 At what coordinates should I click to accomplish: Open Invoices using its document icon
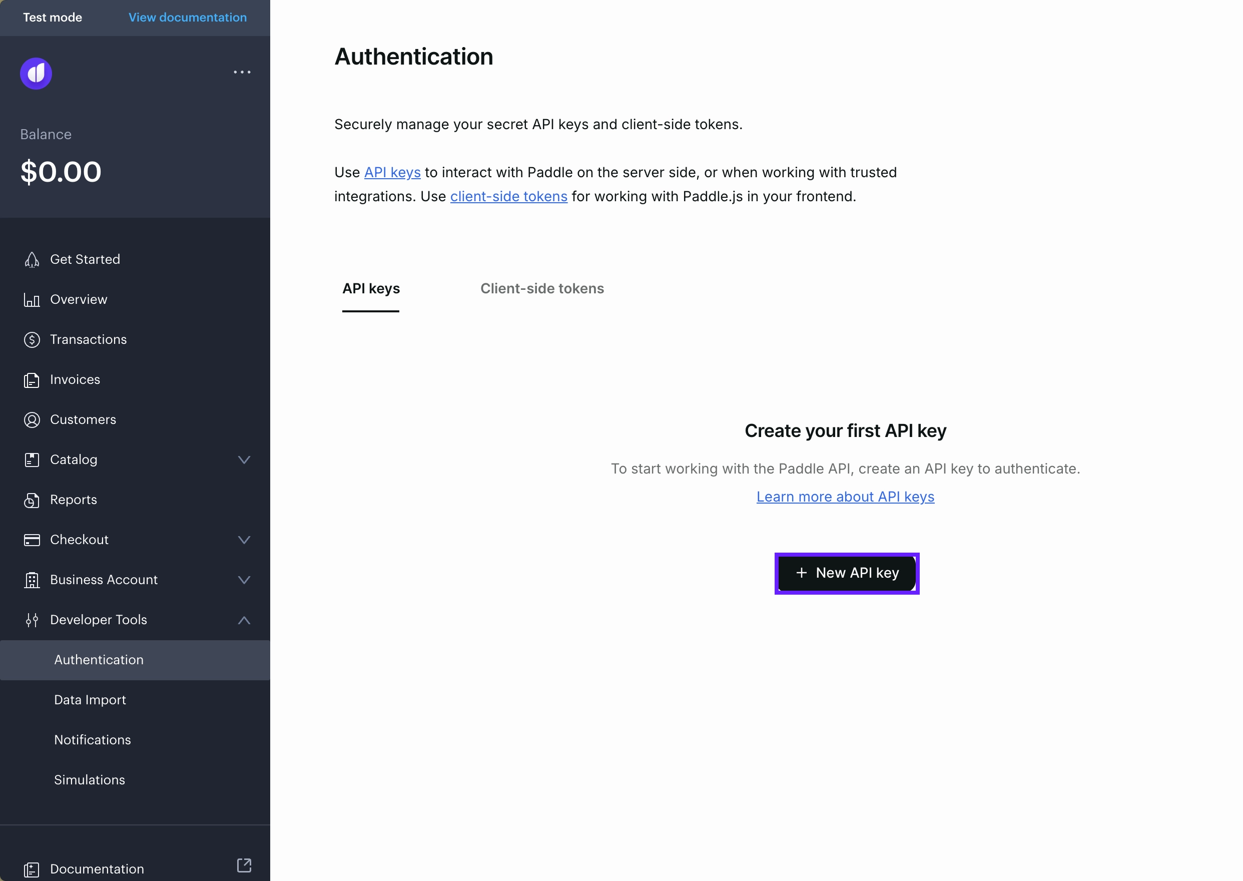pos(32,380)
